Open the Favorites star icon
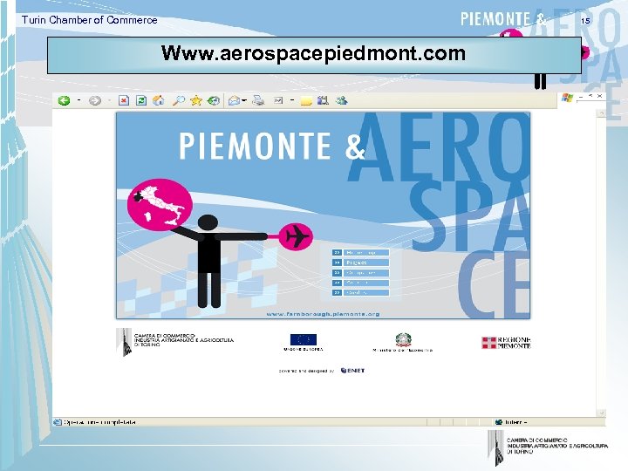This screenshot has height=471, width=628. [x=196, y=100]
